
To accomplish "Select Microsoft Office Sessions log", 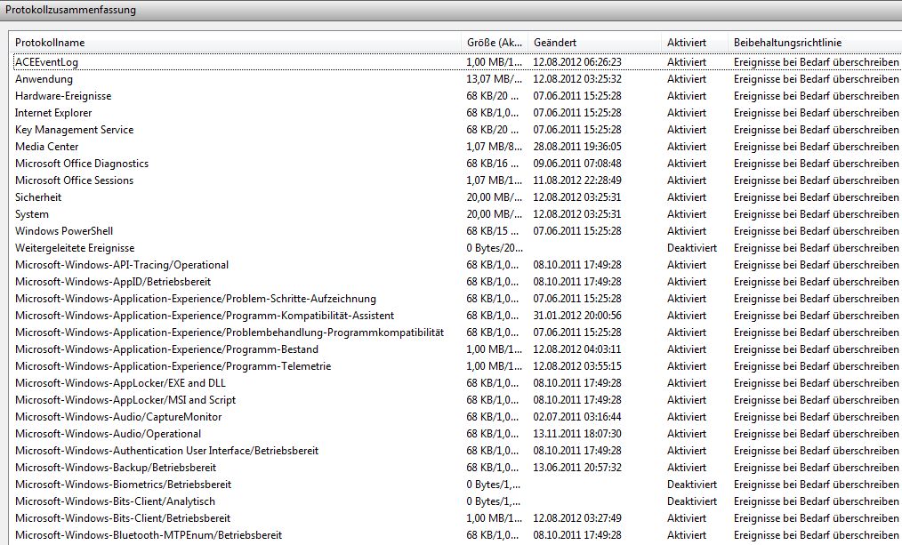I will click(457, 180).
